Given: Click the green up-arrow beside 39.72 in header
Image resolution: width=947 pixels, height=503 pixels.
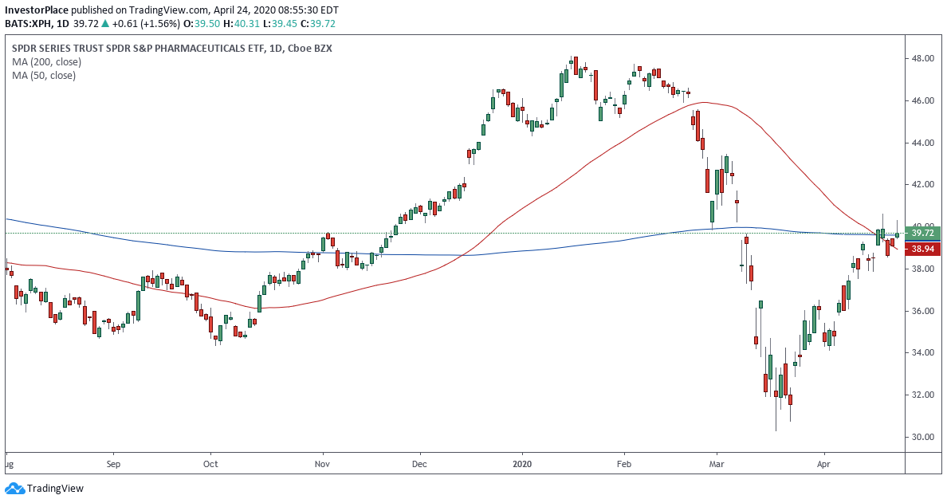Looking at the screenshot, I should pos(104,24).
